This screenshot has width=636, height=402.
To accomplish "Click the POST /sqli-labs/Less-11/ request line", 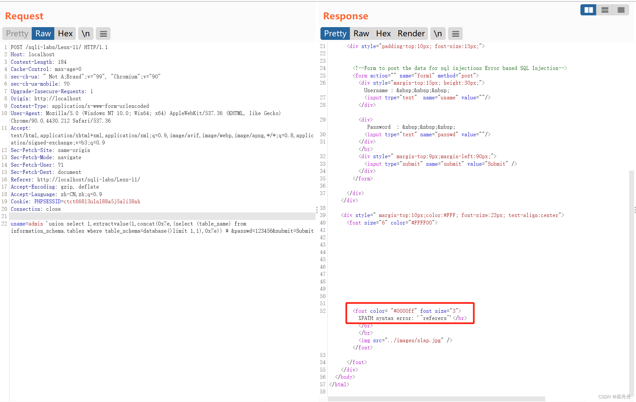I will tap(59, 47).
